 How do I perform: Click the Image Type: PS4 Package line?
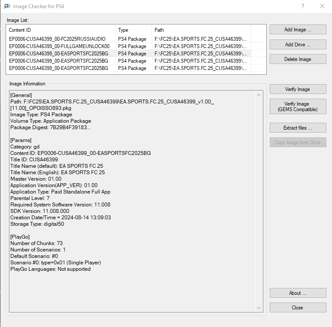click(41, 115)
